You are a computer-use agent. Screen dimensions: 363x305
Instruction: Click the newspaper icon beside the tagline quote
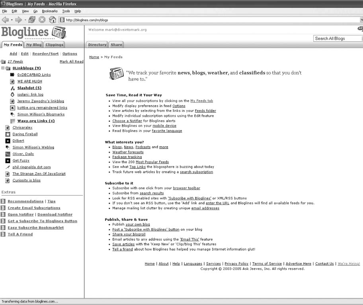tap(116, 73)
